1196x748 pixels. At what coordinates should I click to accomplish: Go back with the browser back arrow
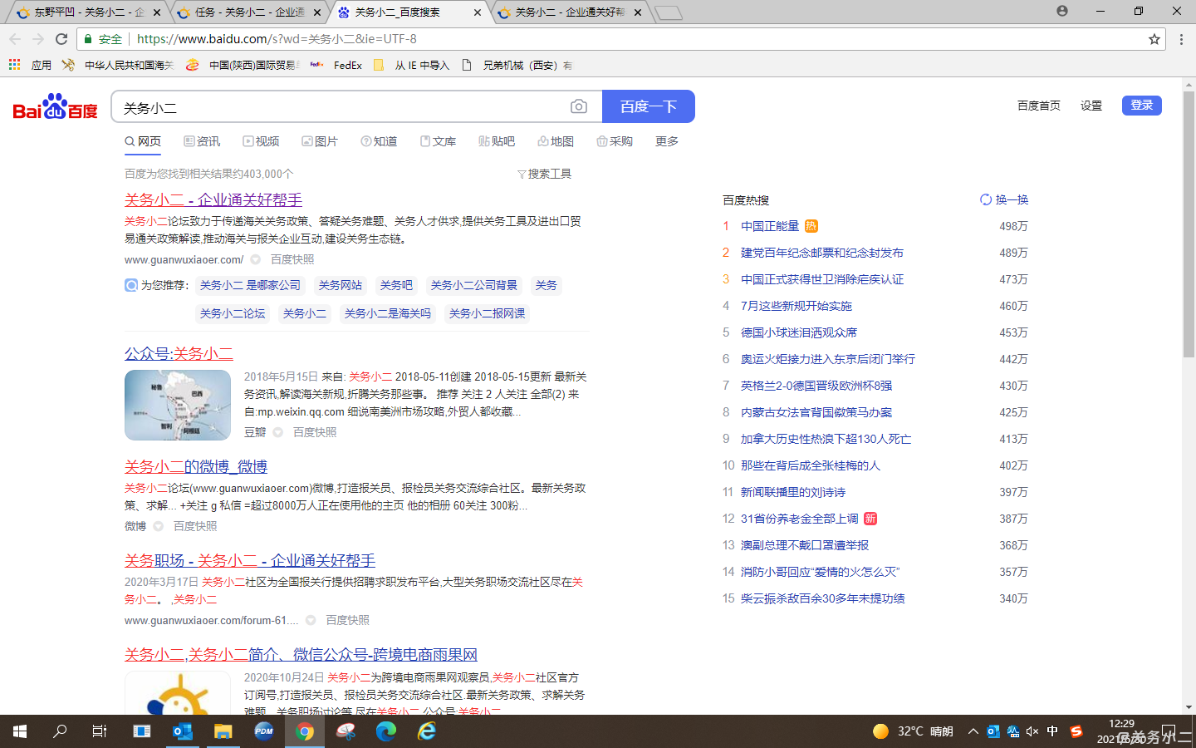[15, 39]
